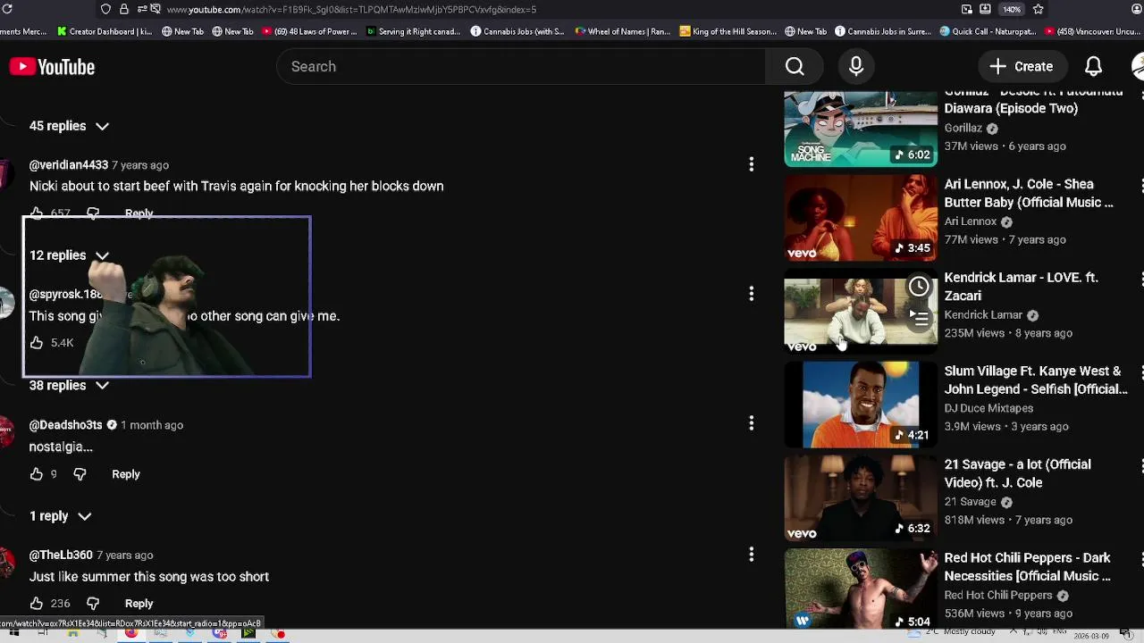Open the DJ Duce Mixtapes channel link
The width and height of the screenshot is (1144, 643).
point(988,408)
